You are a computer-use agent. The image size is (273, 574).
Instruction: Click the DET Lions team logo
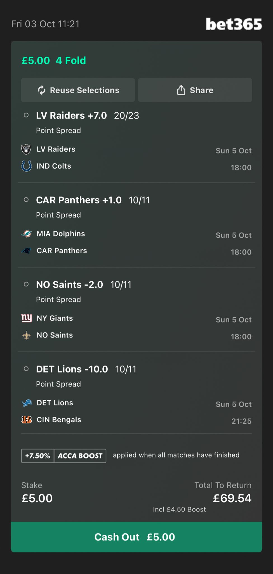27,403
